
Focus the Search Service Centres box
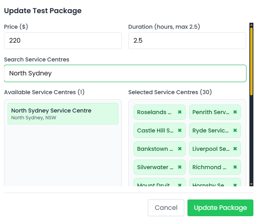pyautogui.click(x=125, y=73)
